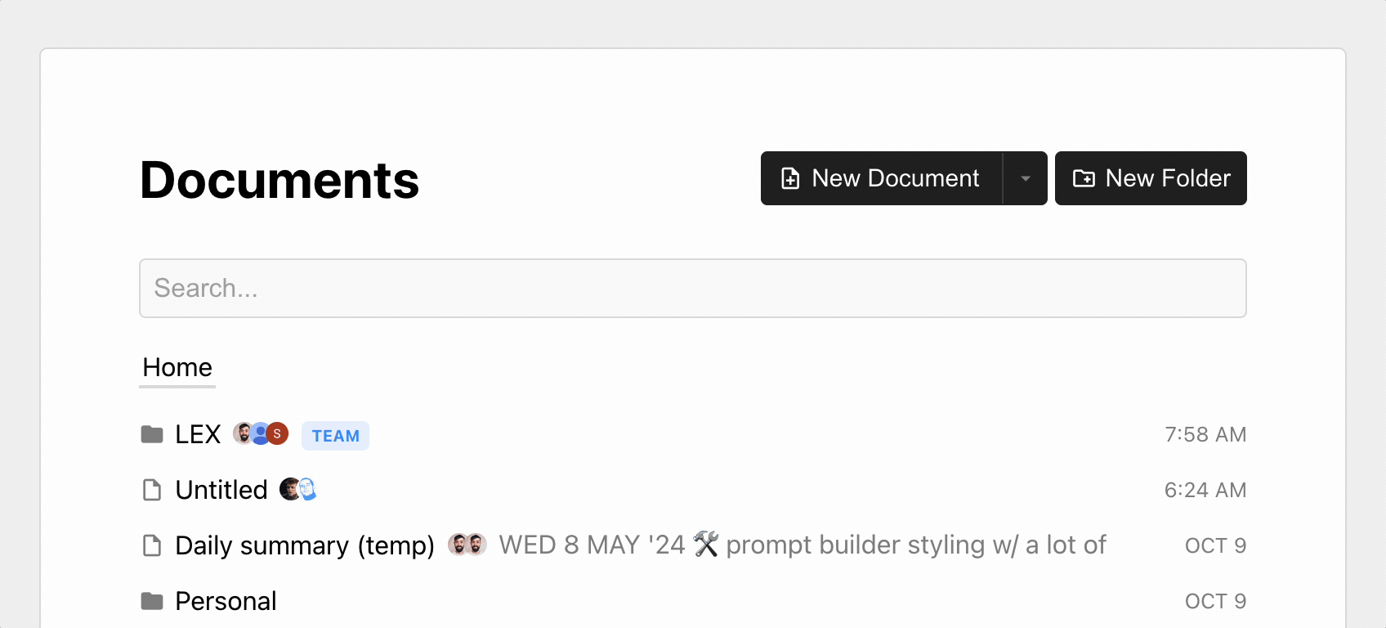Image resolution: width=1386 pixels, height=628 pixels.
Task: Open the Daily summary (temp) document
Action: (305, 545)
